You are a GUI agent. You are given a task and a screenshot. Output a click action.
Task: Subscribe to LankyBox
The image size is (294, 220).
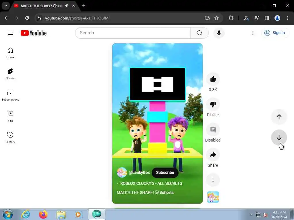pos(165,172)
